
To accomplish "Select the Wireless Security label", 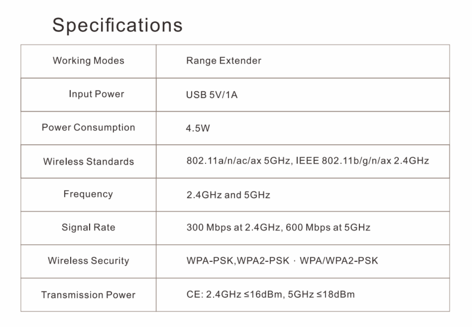I will click(88, 261).
